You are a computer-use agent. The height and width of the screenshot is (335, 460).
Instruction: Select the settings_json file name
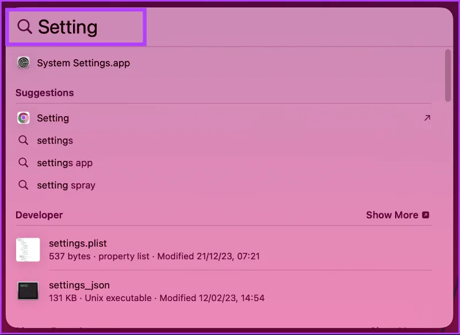point(79,285)
